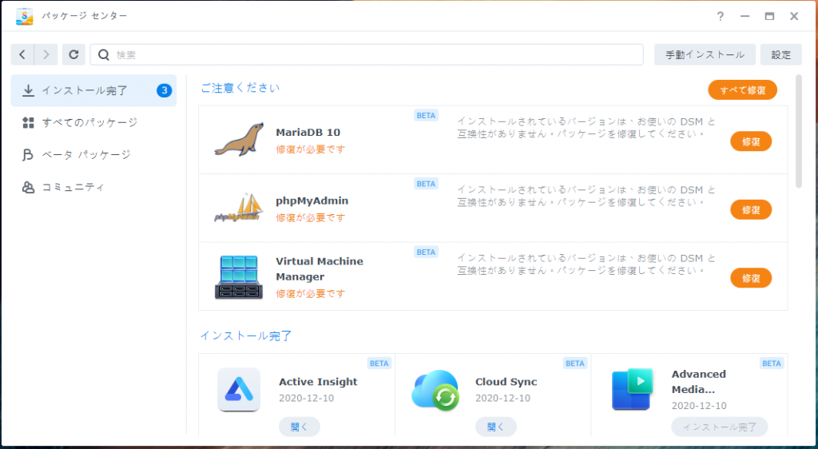Viewport: 818px width, 449px height.
Task: Refresh the package list
Action: point(73,54)
